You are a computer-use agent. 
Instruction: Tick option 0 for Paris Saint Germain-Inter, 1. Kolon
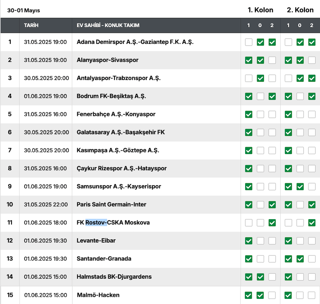coord(260,204)
